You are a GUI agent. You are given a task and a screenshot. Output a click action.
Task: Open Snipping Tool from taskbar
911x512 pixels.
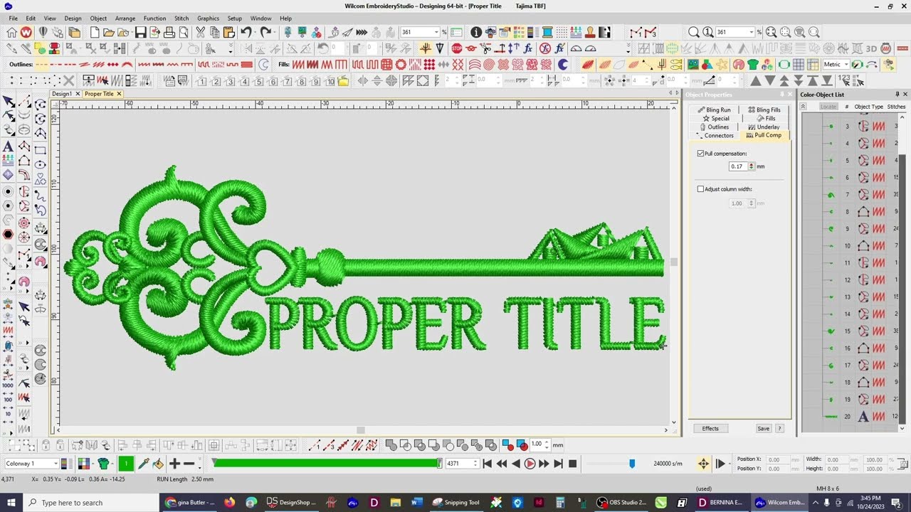click(455, 503)
